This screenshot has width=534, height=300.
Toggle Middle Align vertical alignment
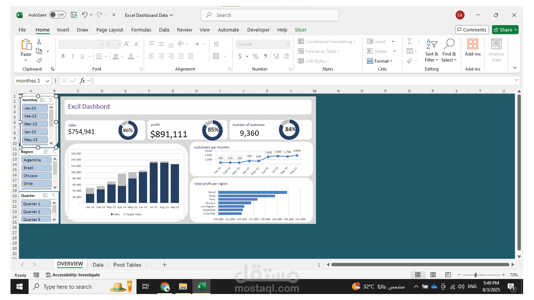(161, 44)
